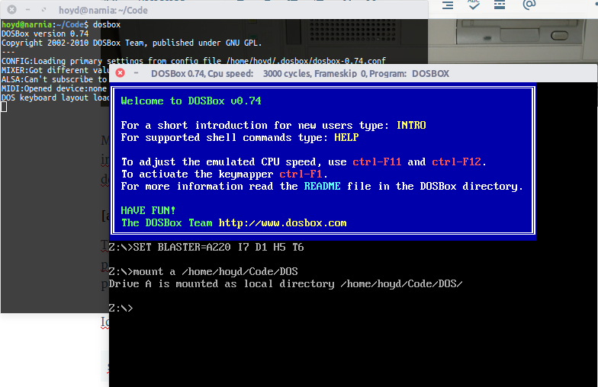Click the http://www.dosbox.com address in DOSBox
This screenshot has width=598, height=387.
point(282,222)
